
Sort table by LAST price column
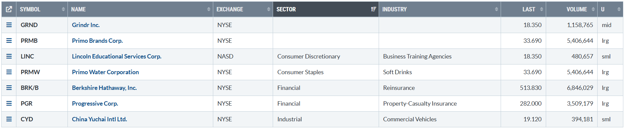pos(523,9)
